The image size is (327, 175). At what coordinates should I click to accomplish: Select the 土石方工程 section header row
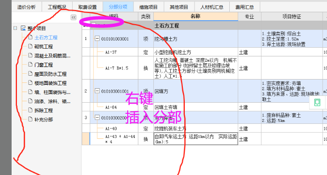coord(204,26)
